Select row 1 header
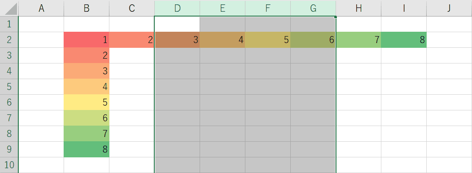This screenshot has width=472, height=173. 9,24
